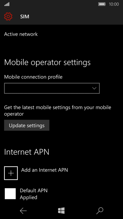Tap the Applied status under Default APN

pos(29,197)
